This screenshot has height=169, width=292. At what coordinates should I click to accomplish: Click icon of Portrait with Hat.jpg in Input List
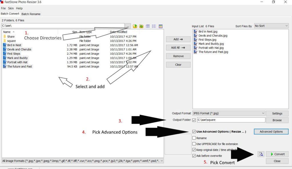(x=195, y=48)
